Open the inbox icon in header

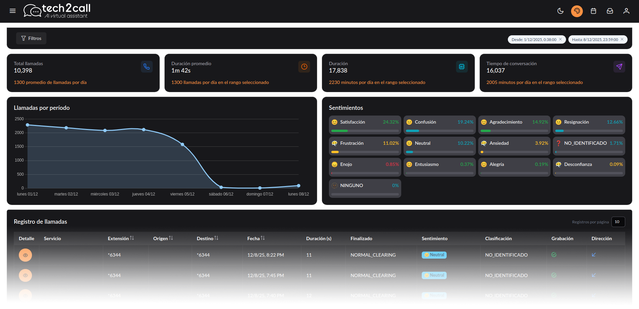pyautogui.click(x=610, y=11)
